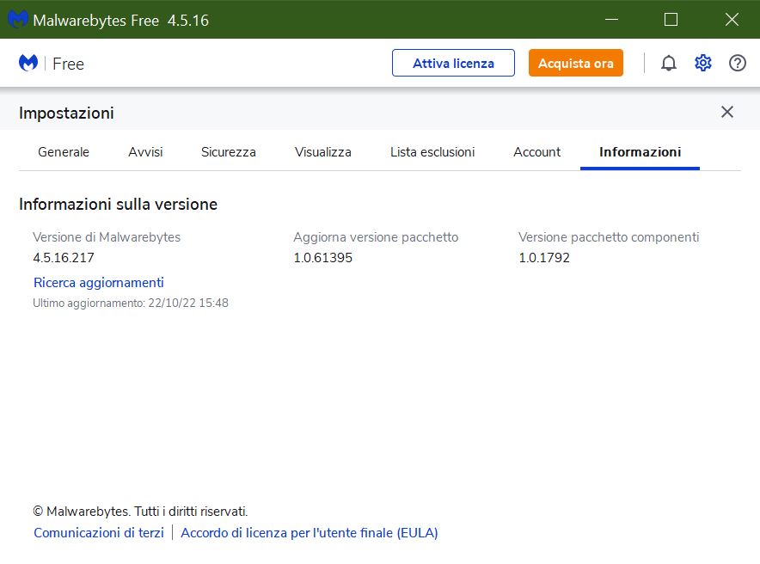Click the Impostazioni panel title
Viewport: 760px width, 564px height.
[66, 113]
